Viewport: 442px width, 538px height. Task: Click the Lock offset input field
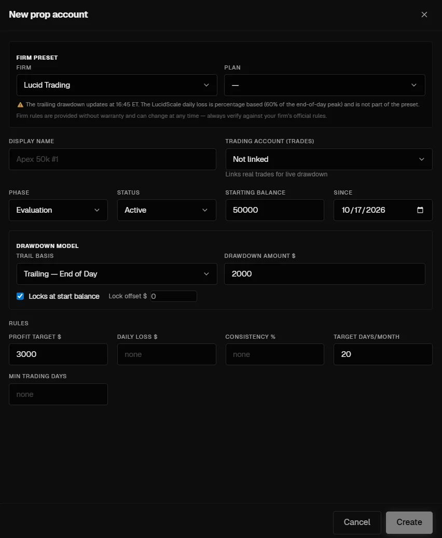tap(174, 296)
